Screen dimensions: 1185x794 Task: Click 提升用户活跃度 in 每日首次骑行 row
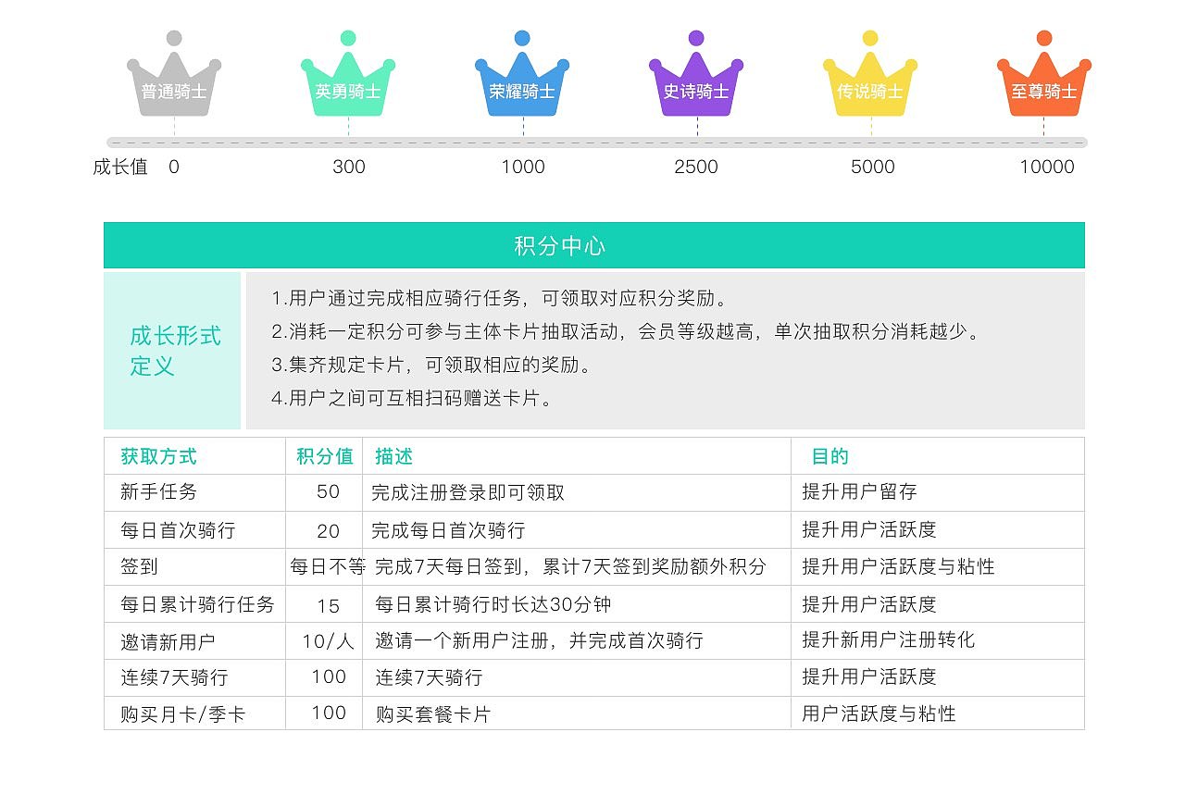[x=869, y=529]
